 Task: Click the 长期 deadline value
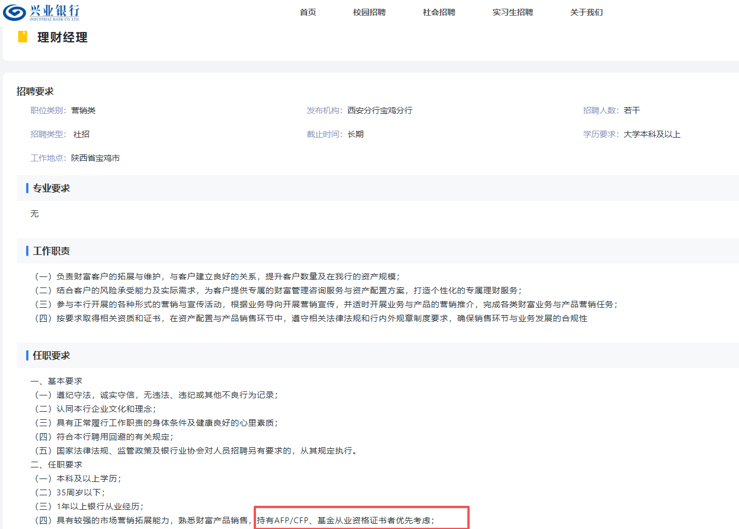tap(355, 134)
